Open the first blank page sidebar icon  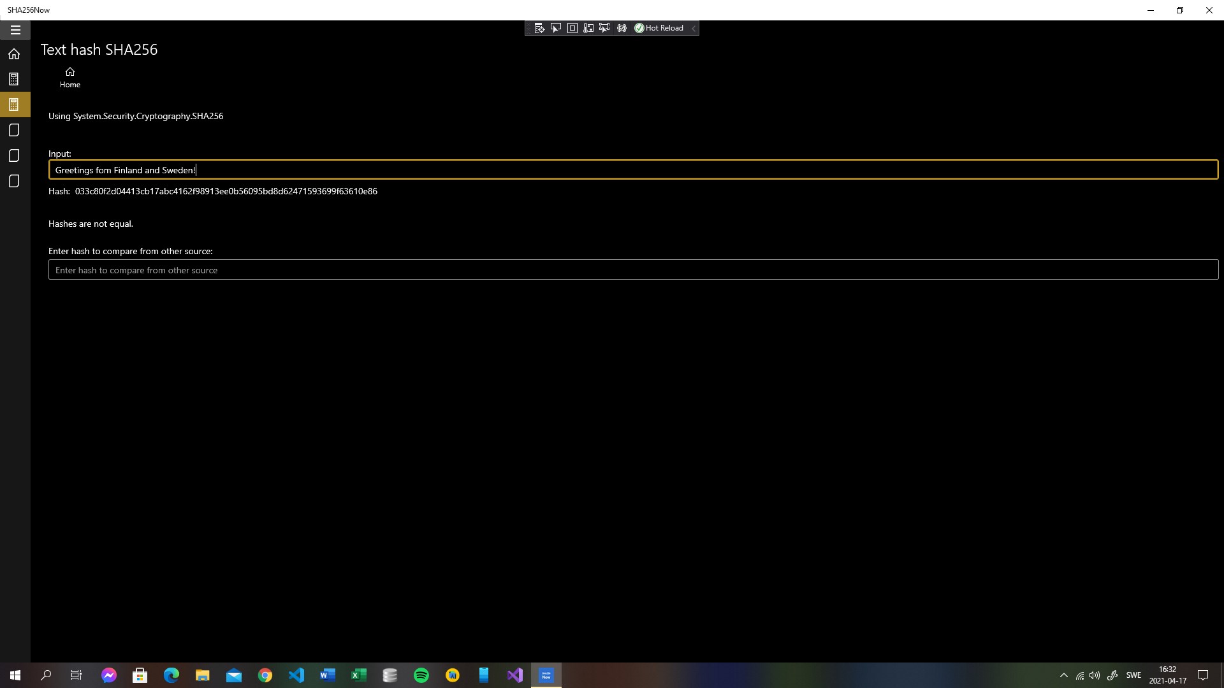click(14, 130)
